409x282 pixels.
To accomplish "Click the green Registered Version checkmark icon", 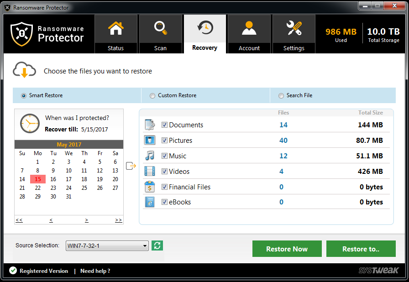I will 13,271.
